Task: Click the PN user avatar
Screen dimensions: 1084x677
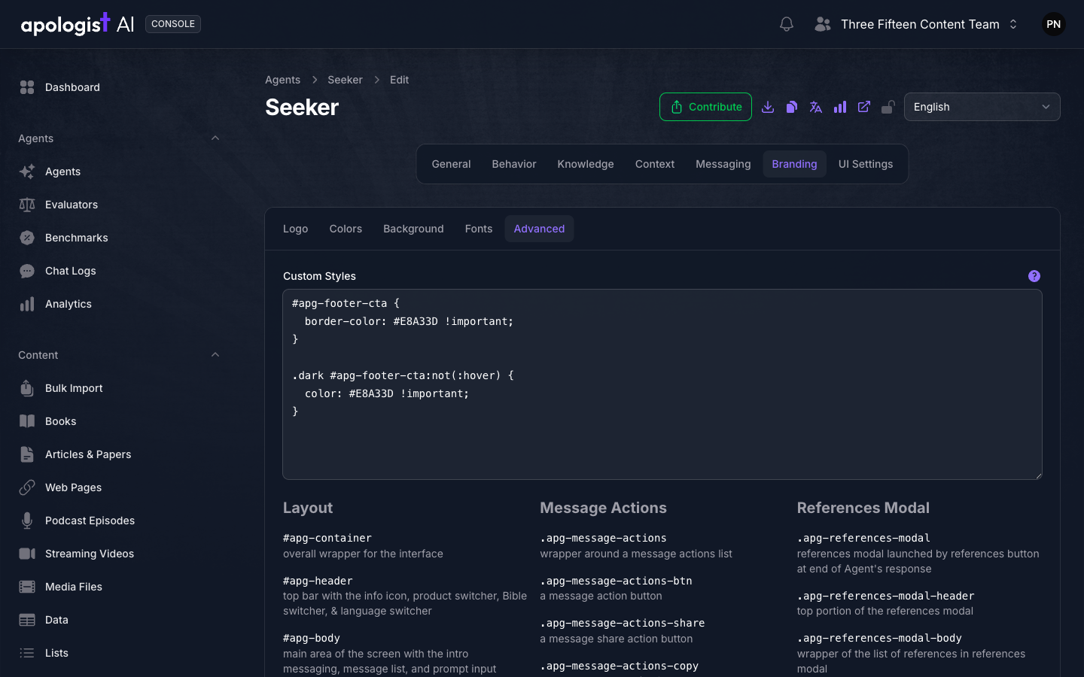Action: tap(1053, 24)
